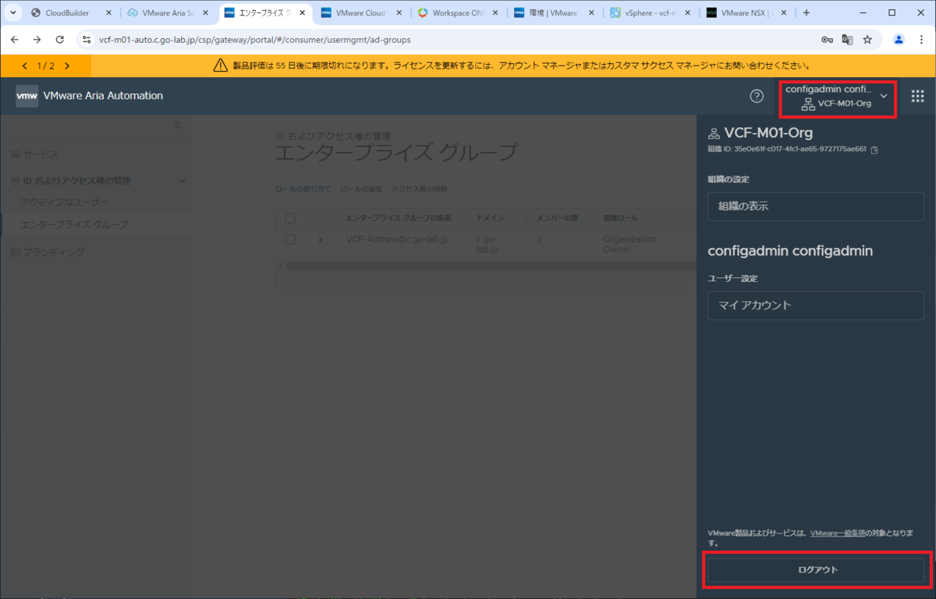The height and width of the screenshot is (599, 936).
Task: Open the Chrome tab search dropdown
Action: (x=13, y=13)
